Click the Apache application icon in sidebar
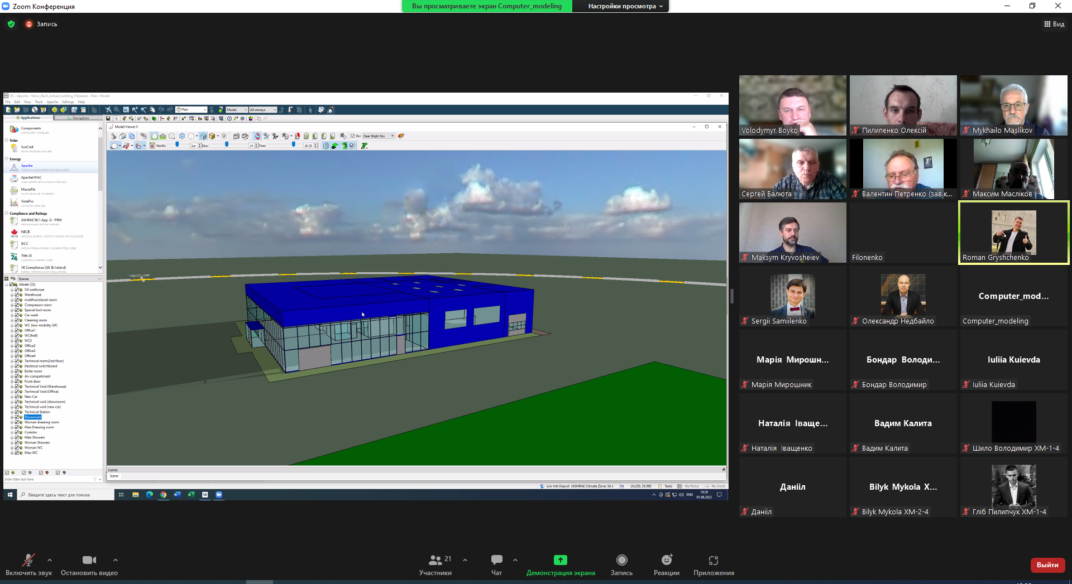 click(14, 167)
